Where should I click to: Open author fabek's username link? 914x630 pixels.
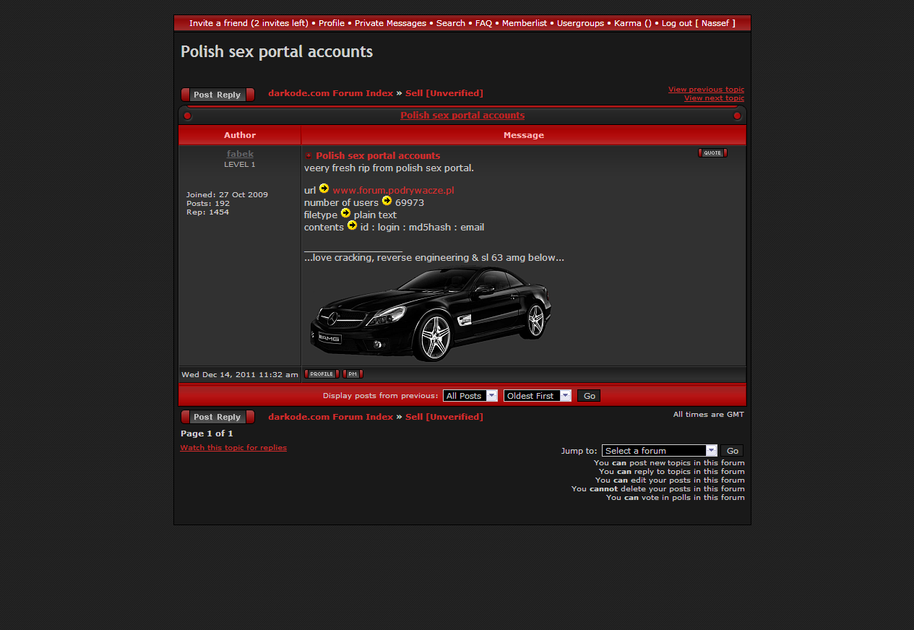tap(240, 154)
